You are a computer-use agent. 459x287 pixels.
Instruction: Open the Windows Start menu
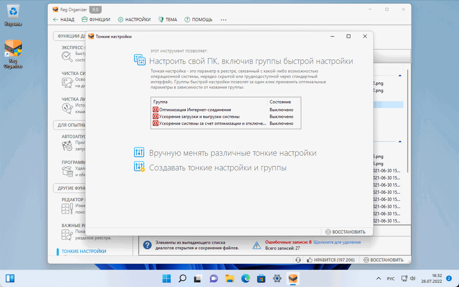[166, 278]
